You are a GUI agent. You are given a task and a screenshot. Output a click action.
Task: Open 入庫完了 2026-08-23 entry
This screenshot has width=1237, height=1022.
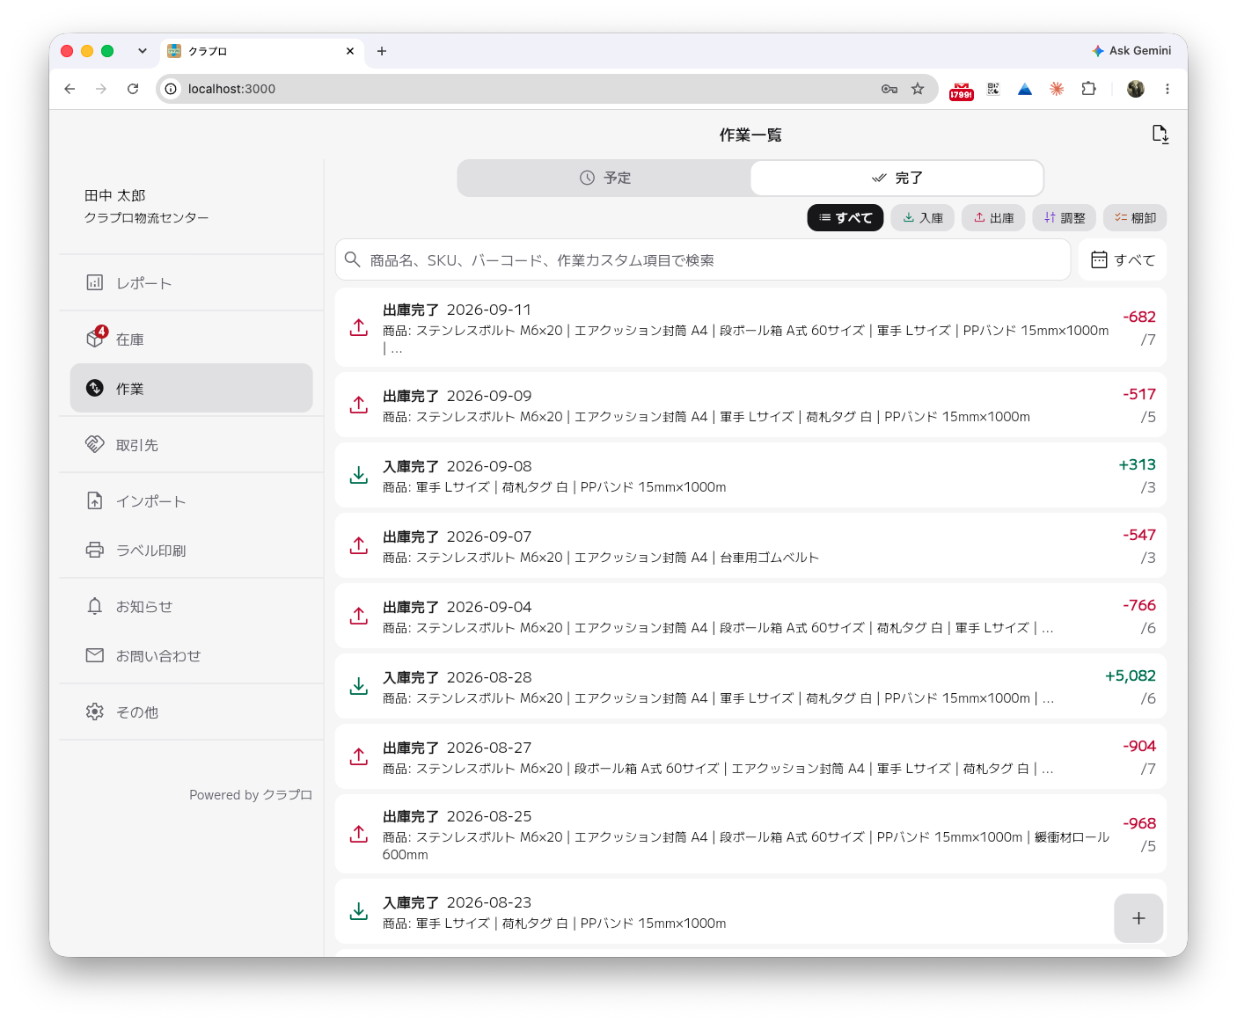[750, 911]
